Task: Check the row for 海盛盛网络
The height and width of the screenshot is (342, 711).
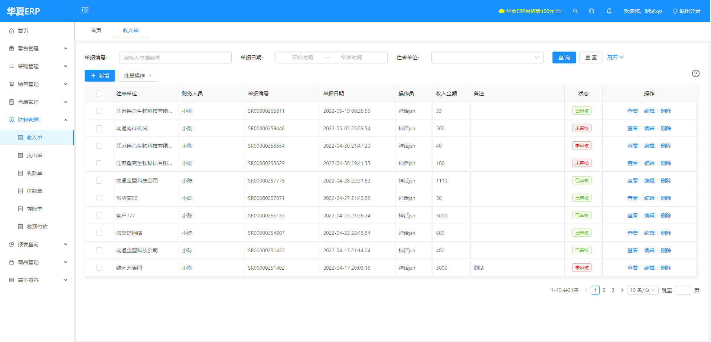Action: (x=99, y=233)
